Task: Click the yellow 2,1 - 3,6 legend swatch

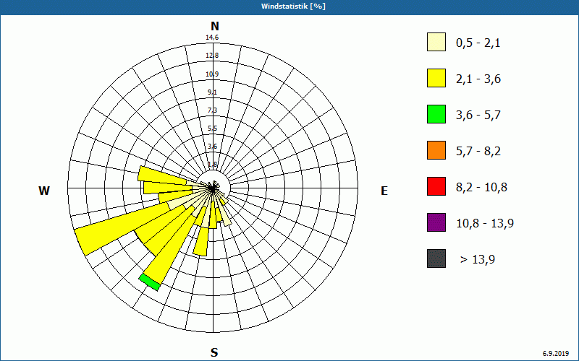Action: 436,78
